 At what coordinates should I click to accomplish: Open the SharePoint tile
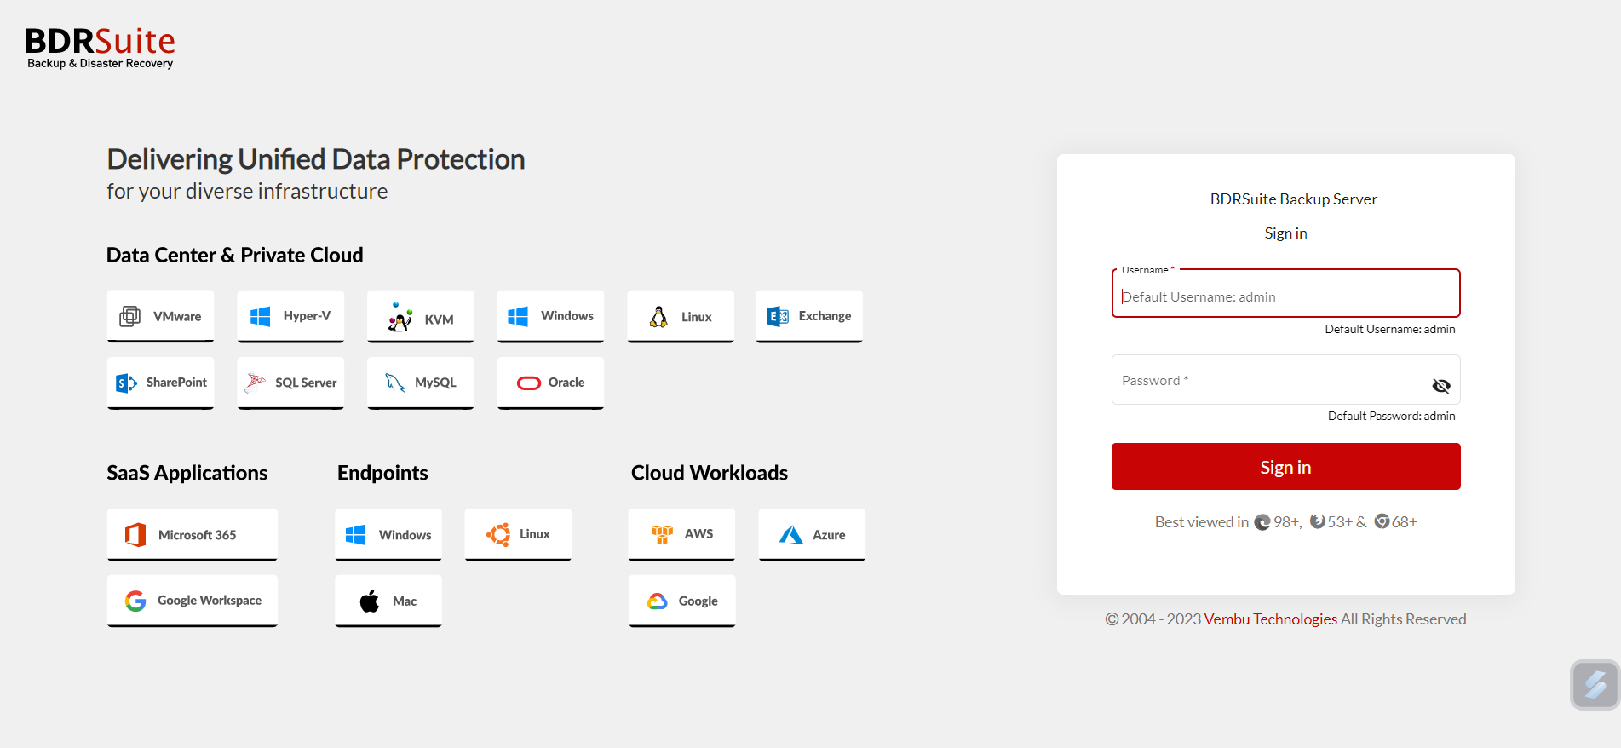160,383
